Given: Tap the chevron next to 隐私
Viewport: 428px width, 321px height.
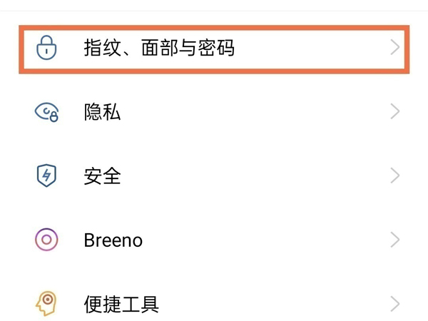Looking at the screenshot, I should (395, 112).
